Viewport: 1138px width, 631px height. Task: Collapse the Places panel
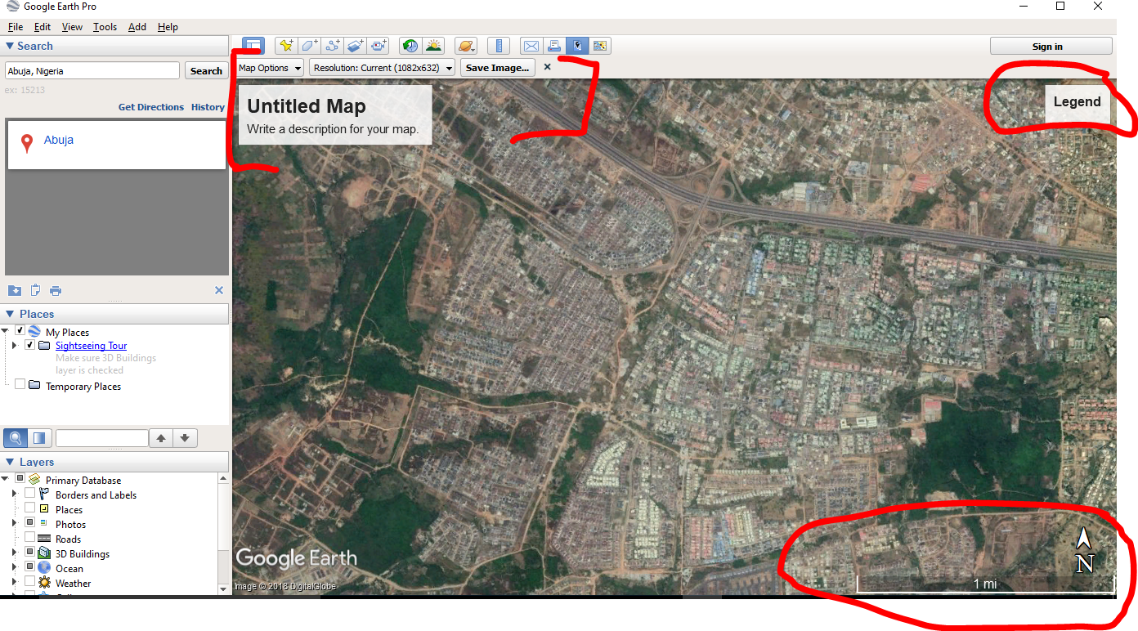10,314
